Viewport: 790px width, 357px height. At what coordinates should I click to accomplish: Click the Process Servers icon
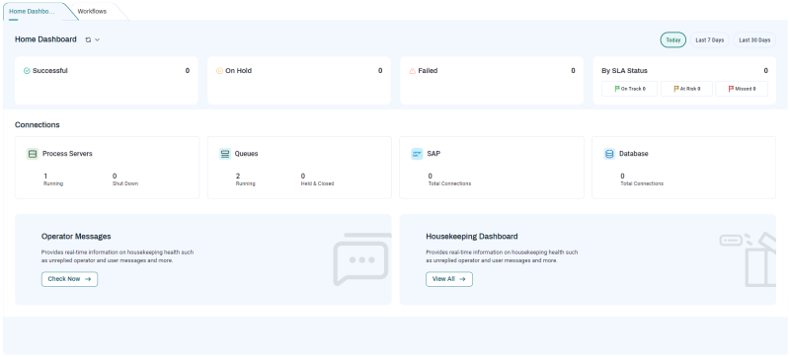point(33,154)
